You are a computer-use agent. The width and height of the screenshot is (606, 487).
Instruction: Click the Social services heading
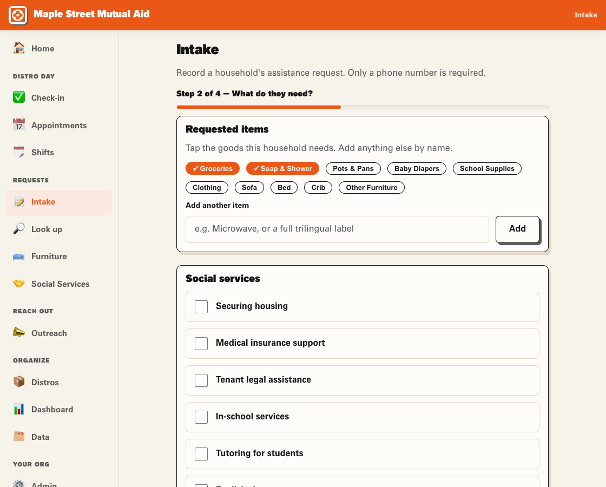(x=222, y=278)
